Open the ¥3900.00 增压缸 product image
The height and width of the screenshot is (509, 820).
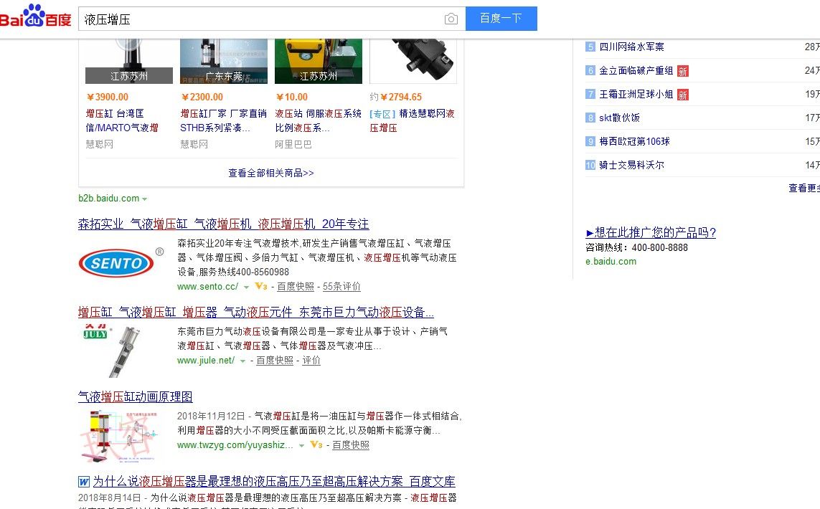point(129,61)
